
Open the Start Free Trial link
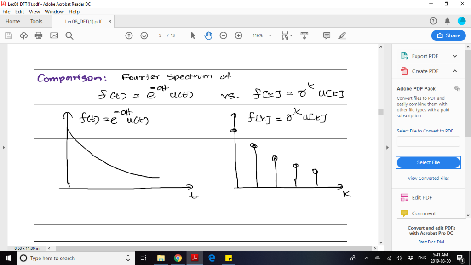pyautogui.click(x=431, y=242)
